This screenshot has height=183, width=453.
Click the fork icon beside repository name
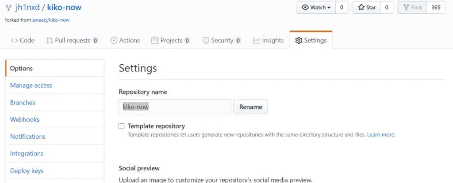(8, 8)
